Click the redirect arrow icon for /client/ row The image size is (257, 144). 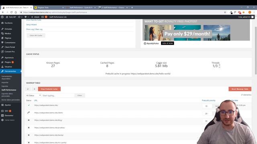[29, 113]
